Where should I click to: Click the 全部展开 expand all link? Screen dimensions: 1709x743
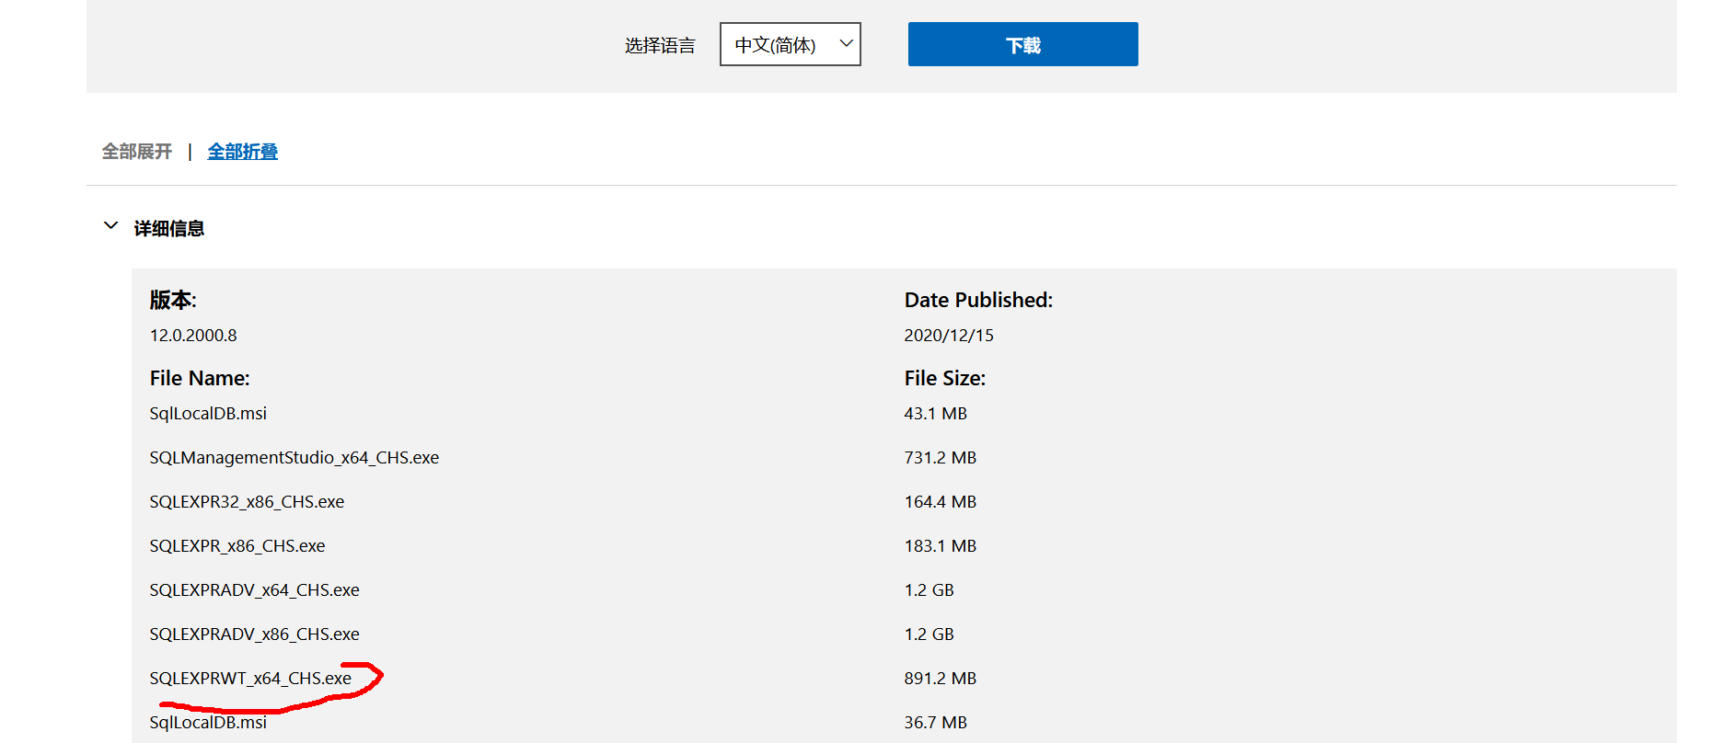coord(137,152)
